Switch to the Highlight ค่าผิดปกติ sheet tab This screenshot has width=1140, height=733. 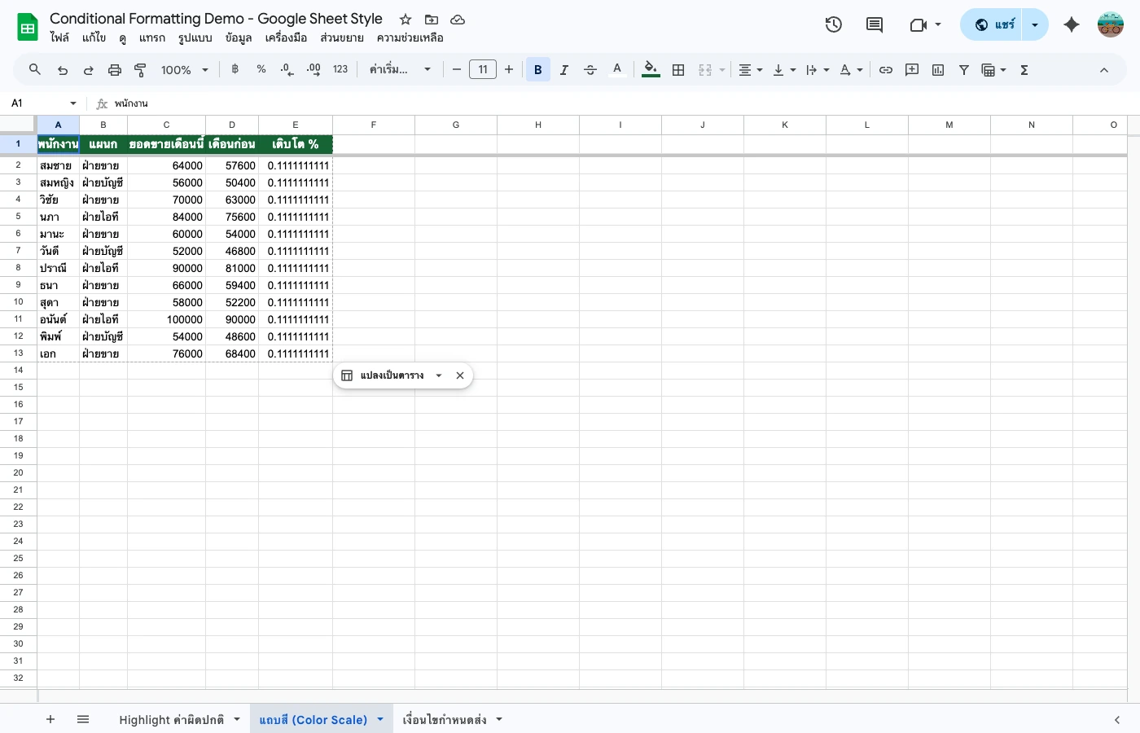point(173,719)
